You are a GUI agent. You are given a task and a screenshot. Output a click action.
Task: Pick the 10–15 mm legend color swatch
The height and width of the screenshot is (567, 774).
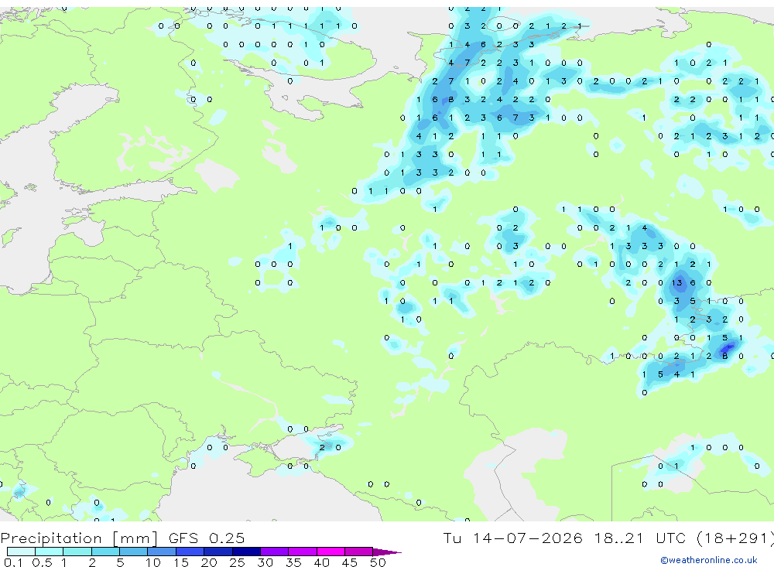(162, 552)
